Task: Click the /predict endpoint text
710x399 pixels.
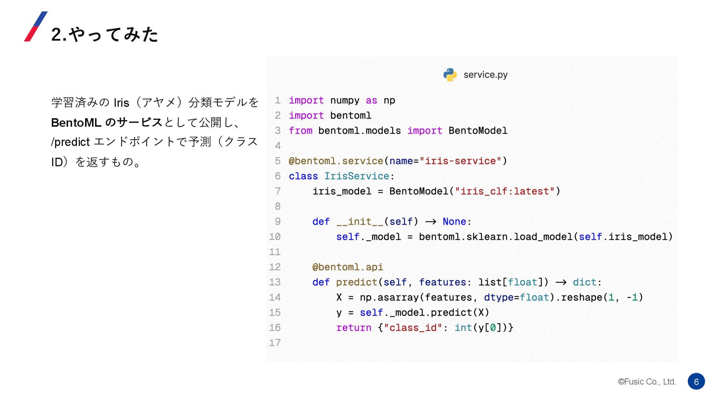Action: click(x=70, y=142)
